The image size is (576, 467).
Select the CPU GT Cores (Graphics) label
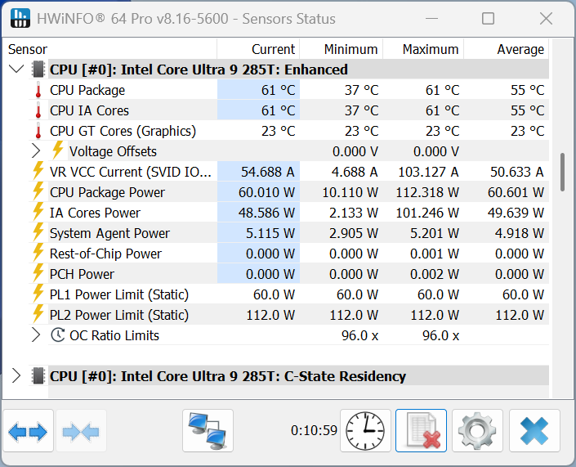(123, 132)
